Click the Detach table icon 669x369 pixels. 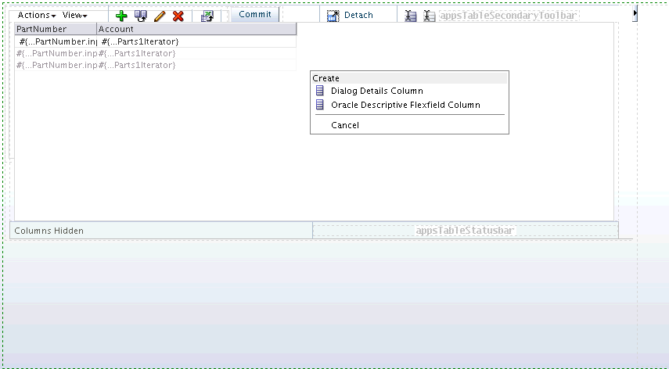click(333, 16)
